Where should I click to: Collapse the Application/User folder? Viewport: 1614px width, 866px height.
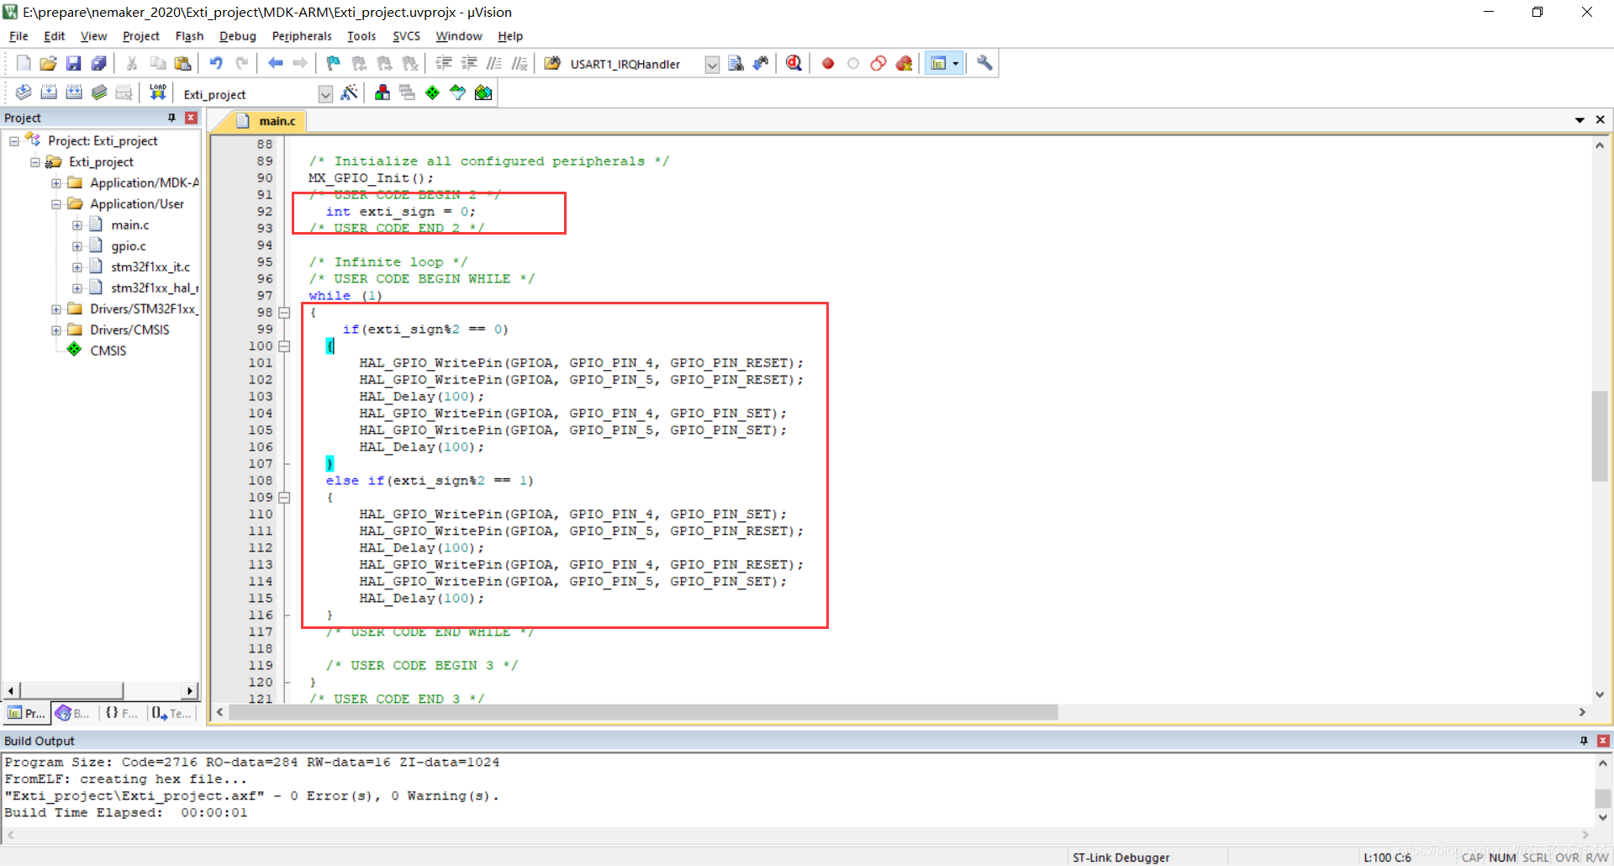coord(56,204)
